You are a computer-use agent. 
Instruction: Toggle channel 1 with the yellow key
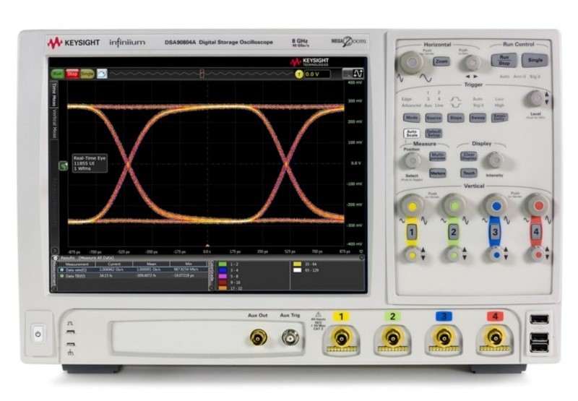pyautogui.click(x=412, y=232)
